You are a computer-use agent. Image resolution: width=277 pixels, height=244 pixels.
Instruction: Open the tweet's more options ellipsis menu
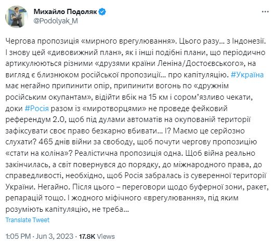(x=265, y=12)
